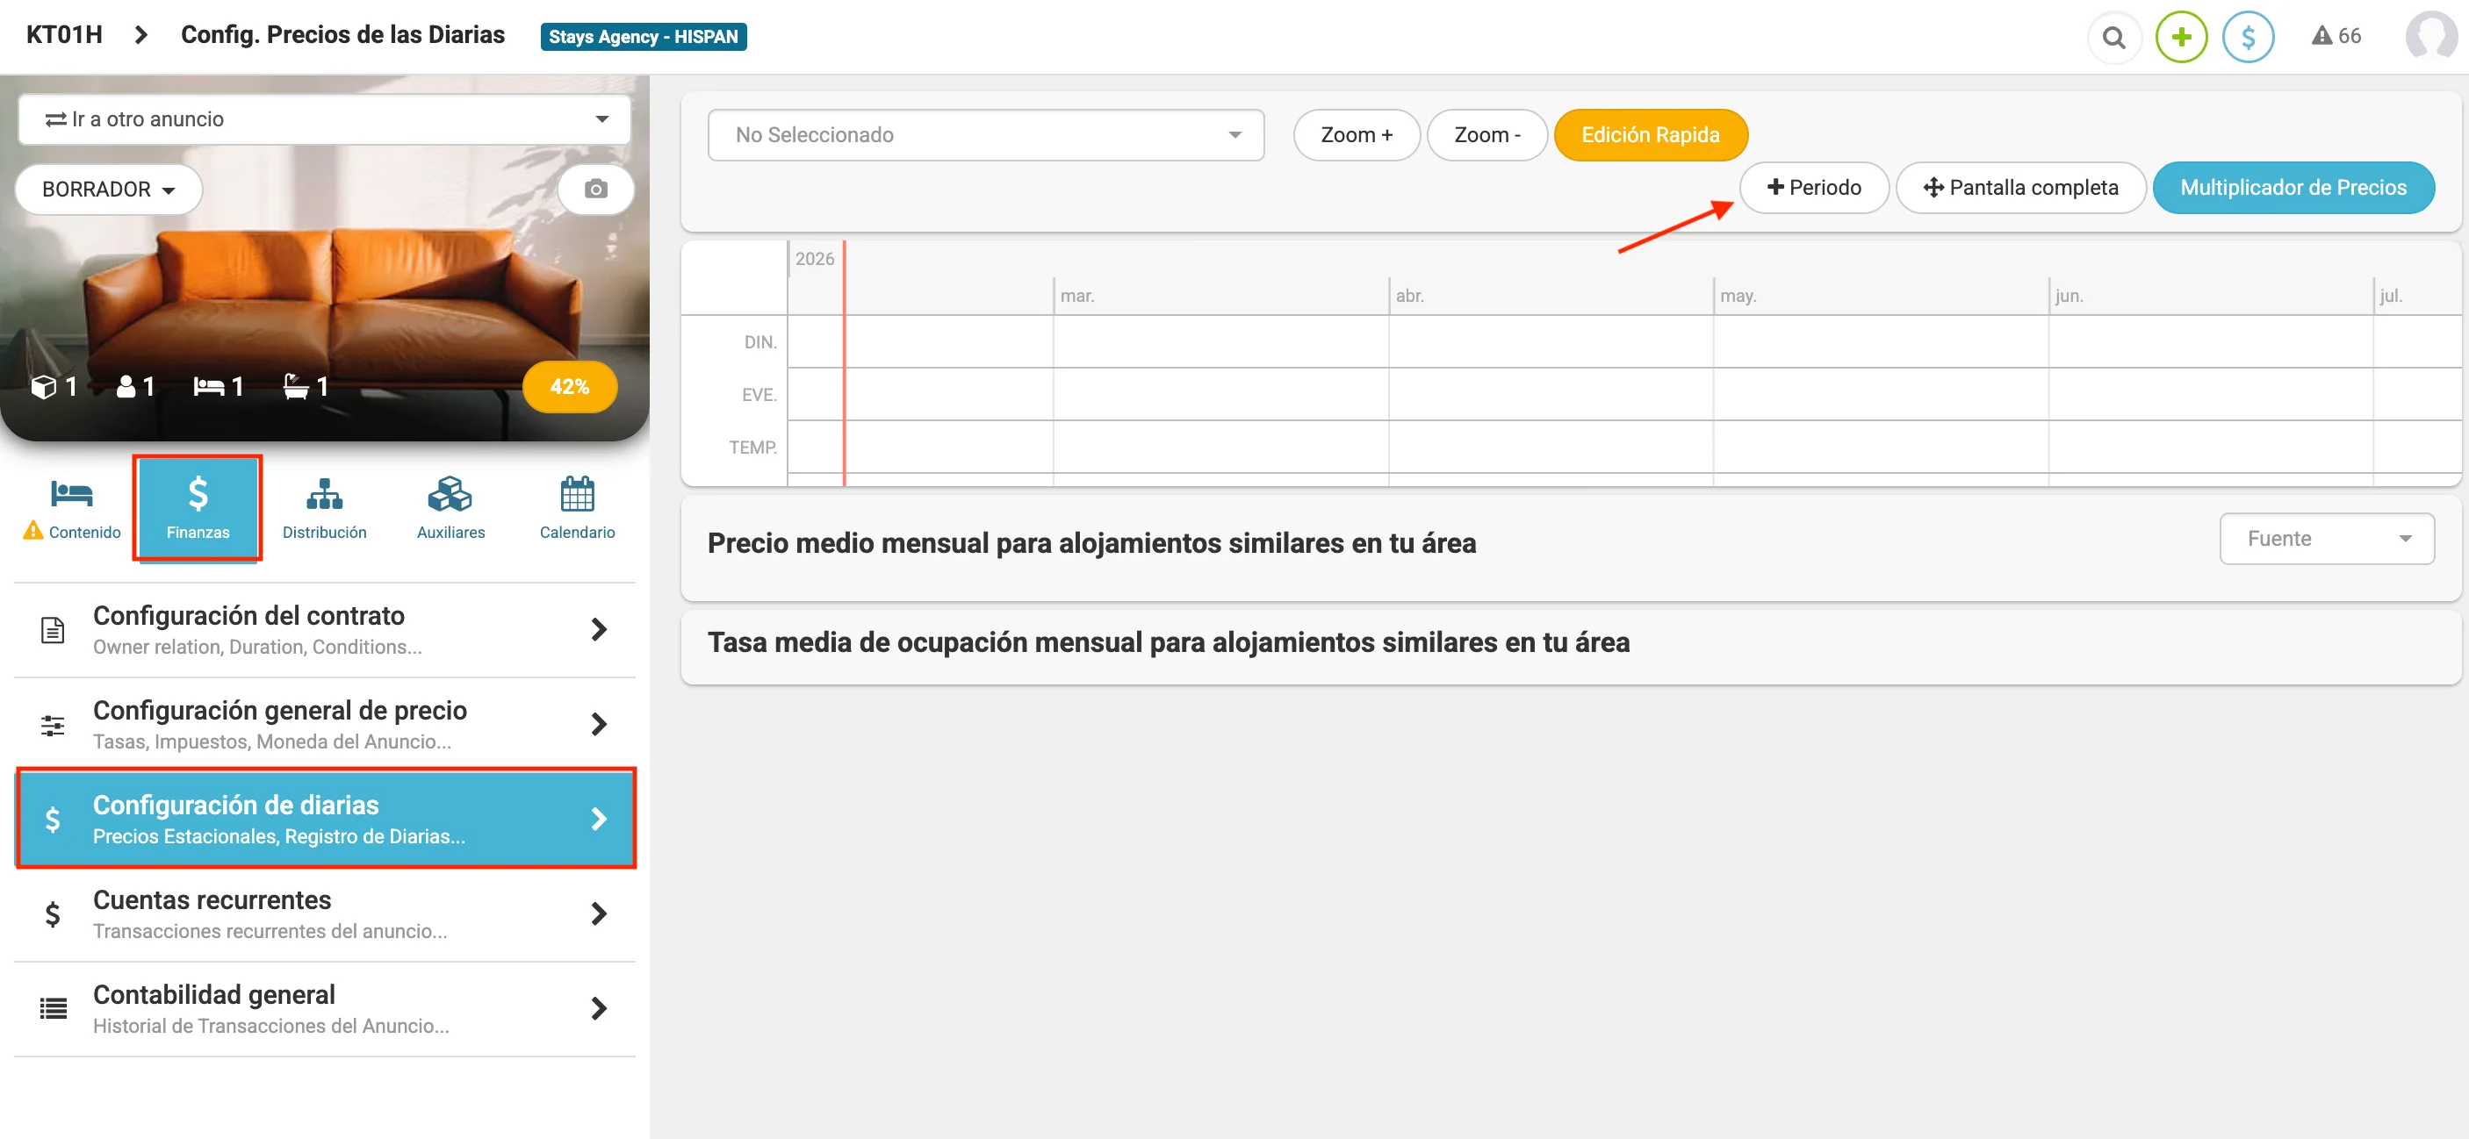2469x1139 pixels.
Task: Open the Distribución section icon
Action: pyautogui.click(x=324, y=508)
